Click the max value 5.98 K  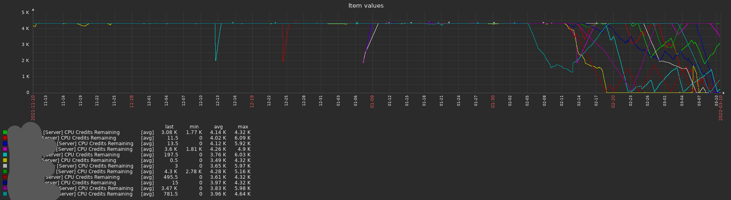[243, 188]
